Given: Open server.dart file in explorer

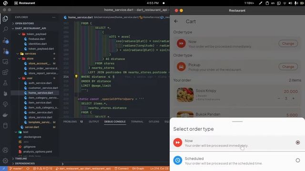Looking at the screenshot, I should (x=32, y=127).
